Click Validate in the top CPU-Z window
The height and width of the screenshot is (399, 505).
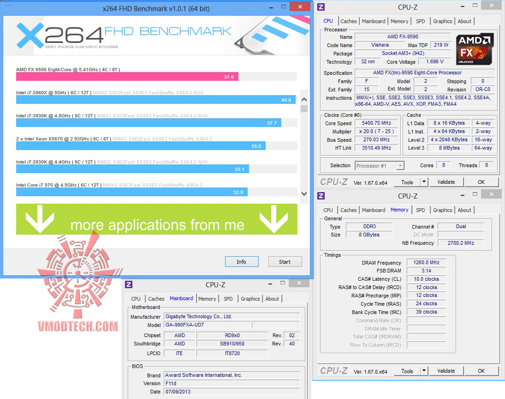446,182
